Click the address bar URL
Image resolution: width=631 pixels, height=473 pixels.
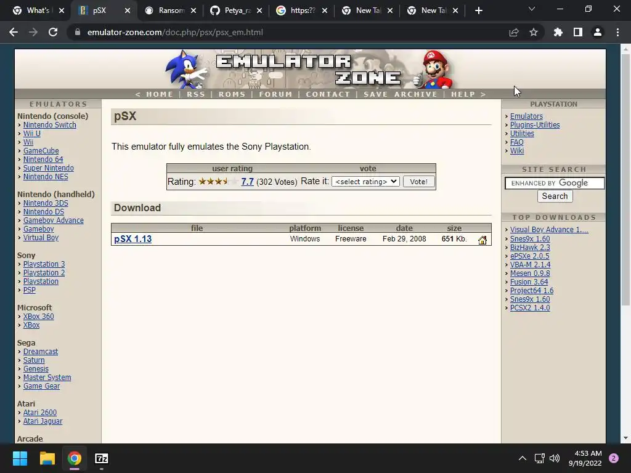[x=175, y=32]
